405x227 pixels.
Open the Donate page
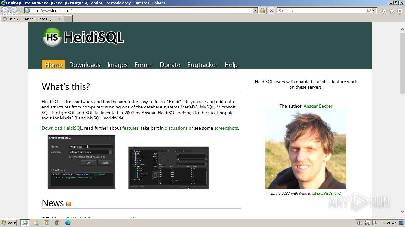[170, 65]
